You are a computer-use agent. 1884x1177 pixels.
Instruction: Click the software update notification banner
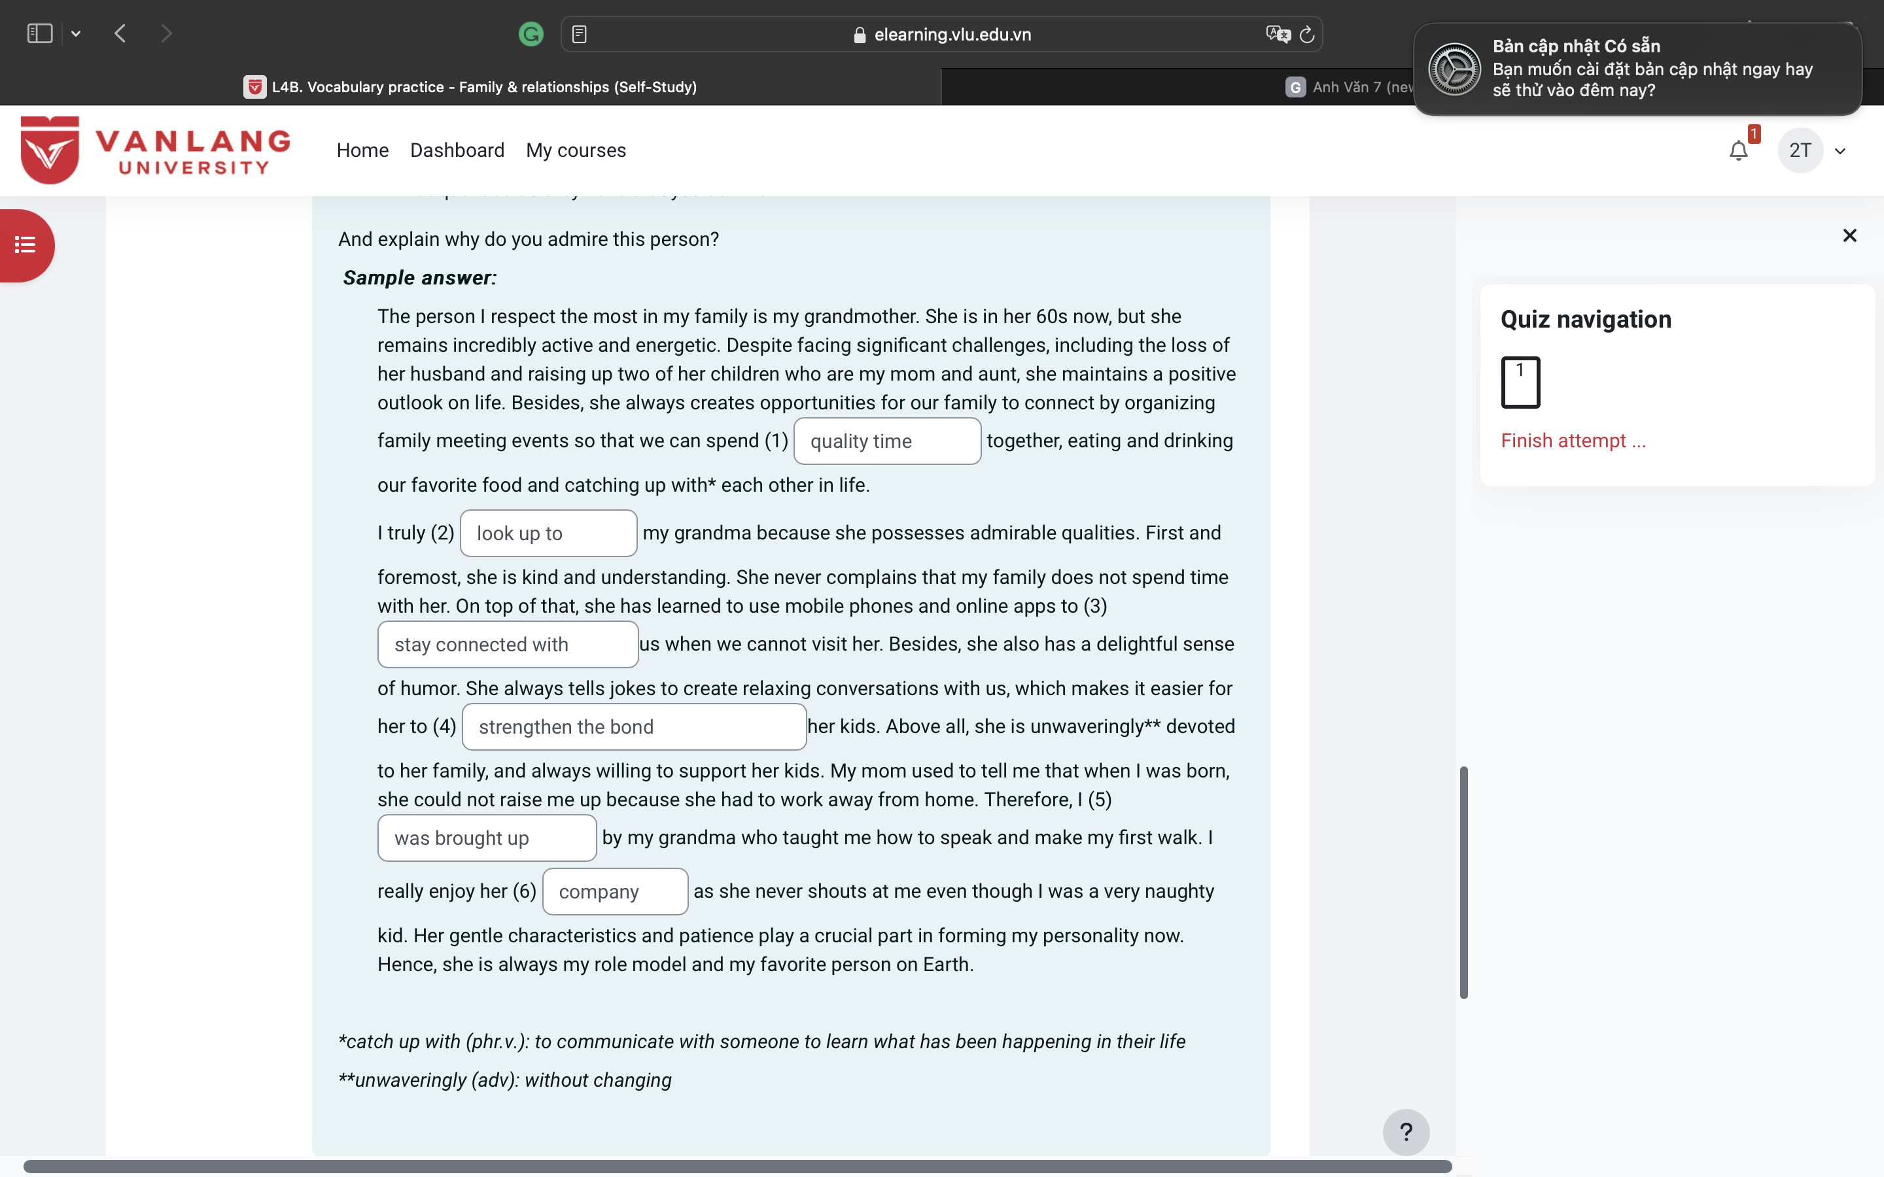click(x=1637, y=69)
